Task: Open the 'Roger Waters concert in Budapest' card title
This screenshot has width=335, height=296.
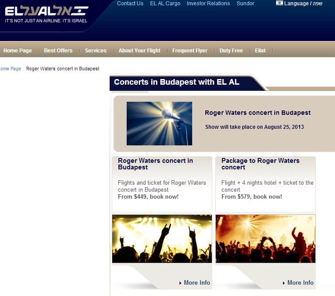Action: click(155, 164)
